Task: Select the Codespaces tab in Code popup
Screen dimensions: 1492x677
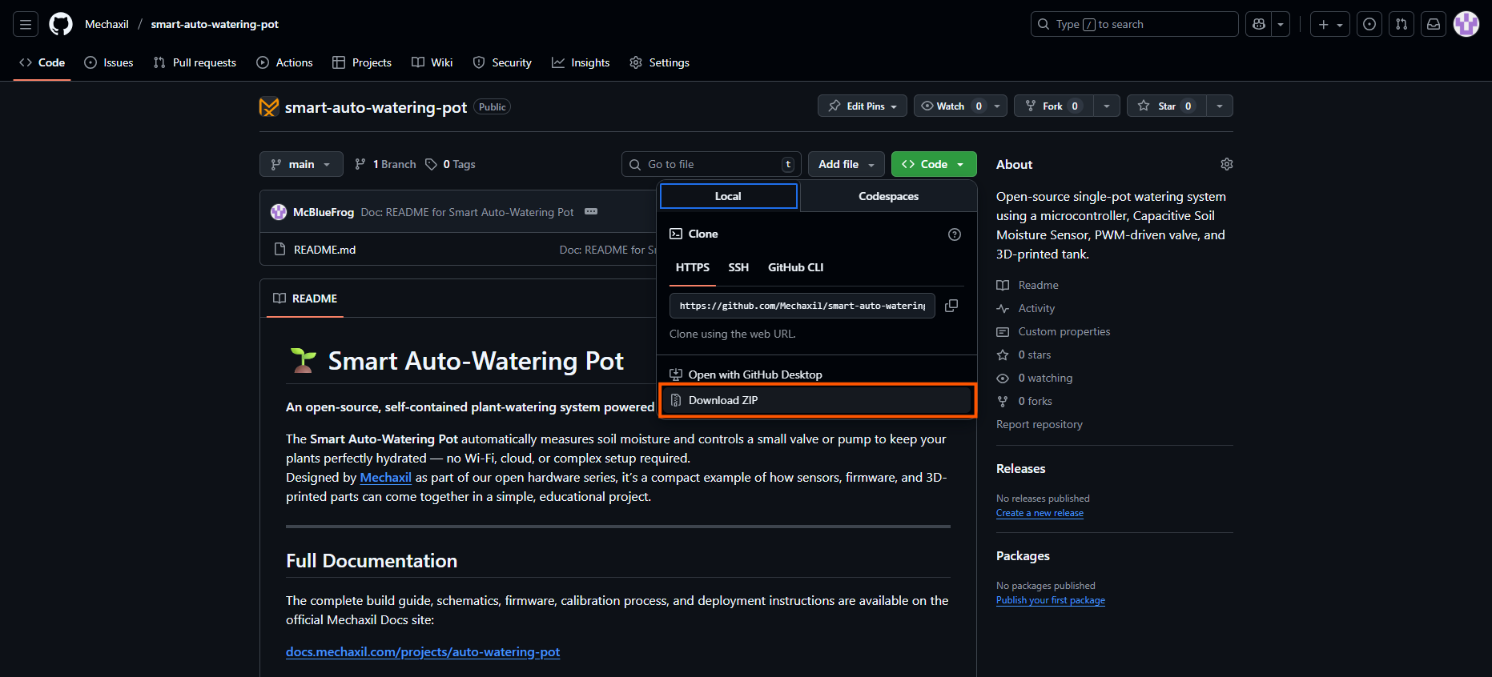Action: click(x=888, y=196)
